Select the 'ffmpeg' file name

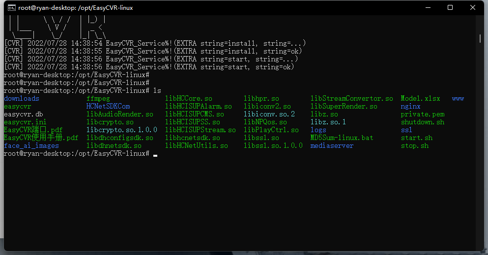(x=98, y=99)
